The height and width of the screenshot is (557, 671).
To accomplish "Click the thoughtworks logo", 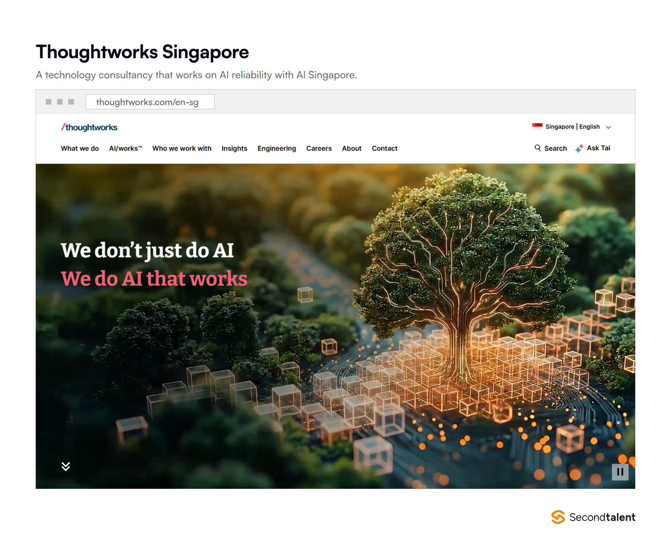I will (x=89, y=127).
